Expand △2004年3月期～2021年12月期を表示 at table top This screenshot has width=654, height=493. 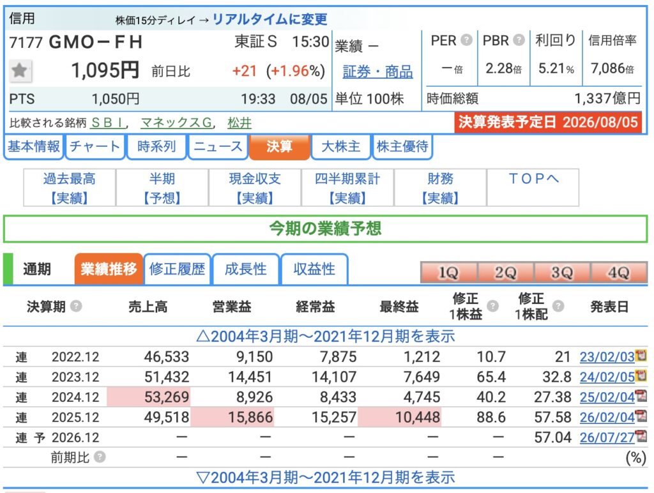[325, 336]
